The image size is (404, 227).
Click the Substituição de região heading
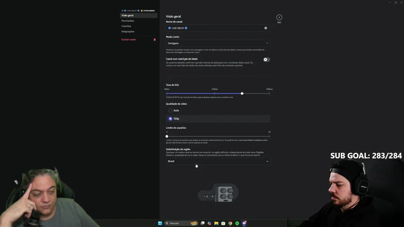click(178, 149)
